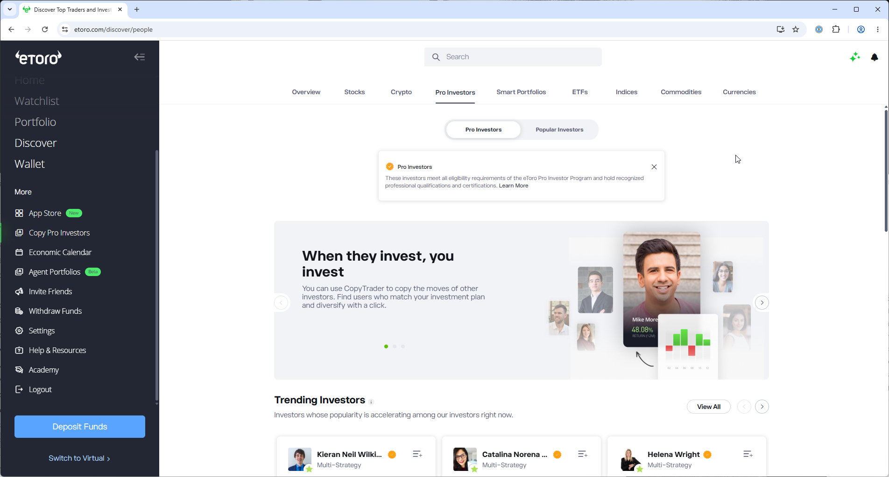The image size is (889, 477).
Task: Go to Portfolio
Action: click(35, 122)
